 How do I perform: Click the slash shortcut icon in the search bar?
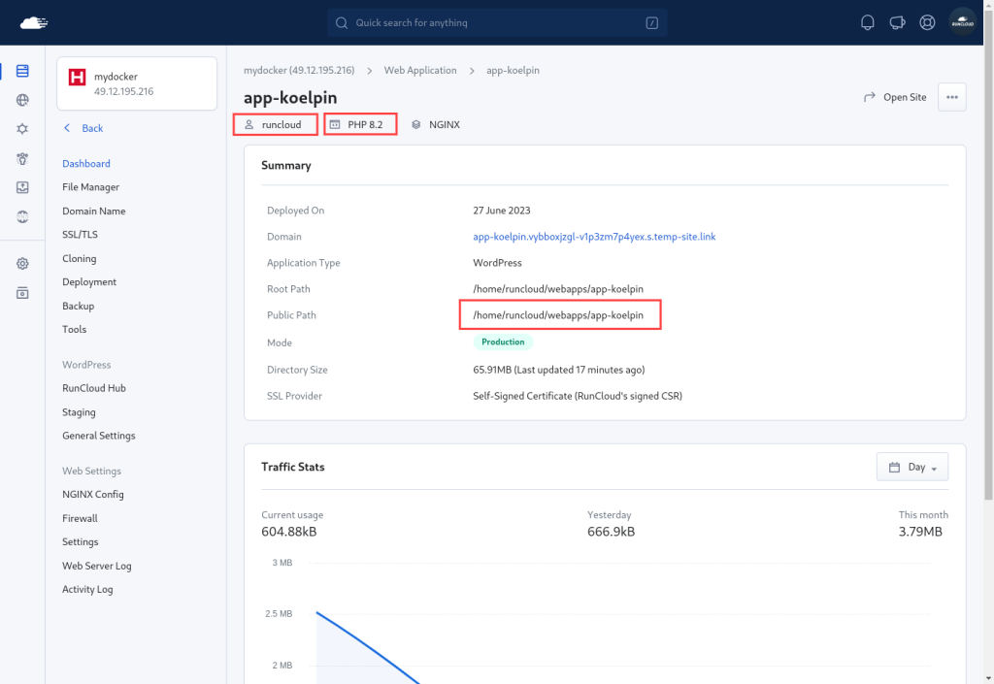pyautogui.click(x=651, y=23)
